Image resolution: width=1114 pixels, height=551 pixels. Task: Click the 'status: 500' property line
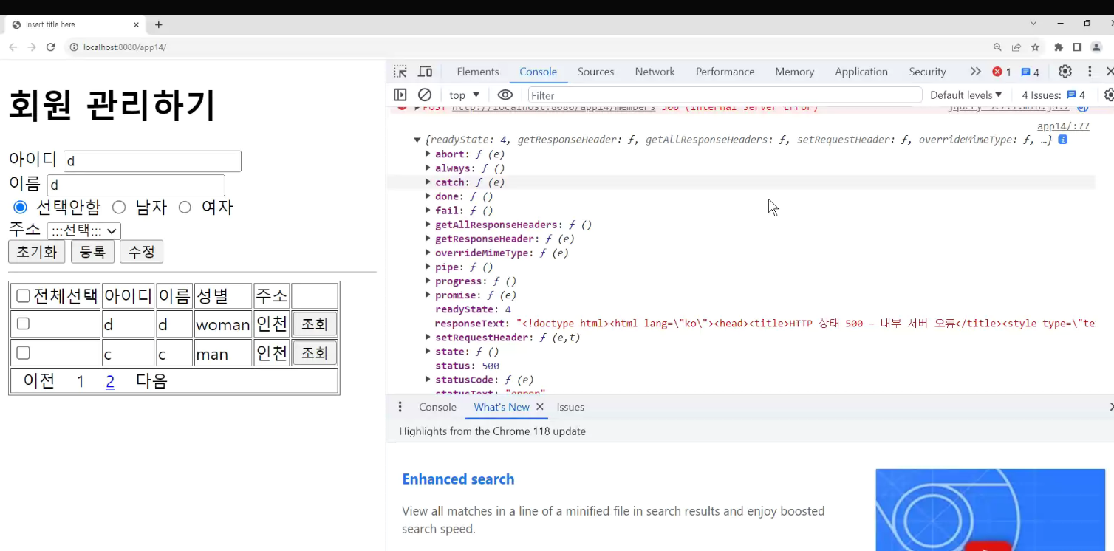[x=467, y=366]
